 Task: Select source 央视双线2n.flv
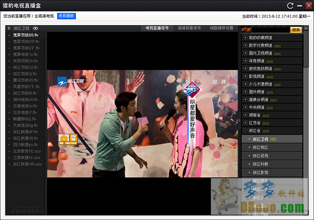click(x=26, y=61)
